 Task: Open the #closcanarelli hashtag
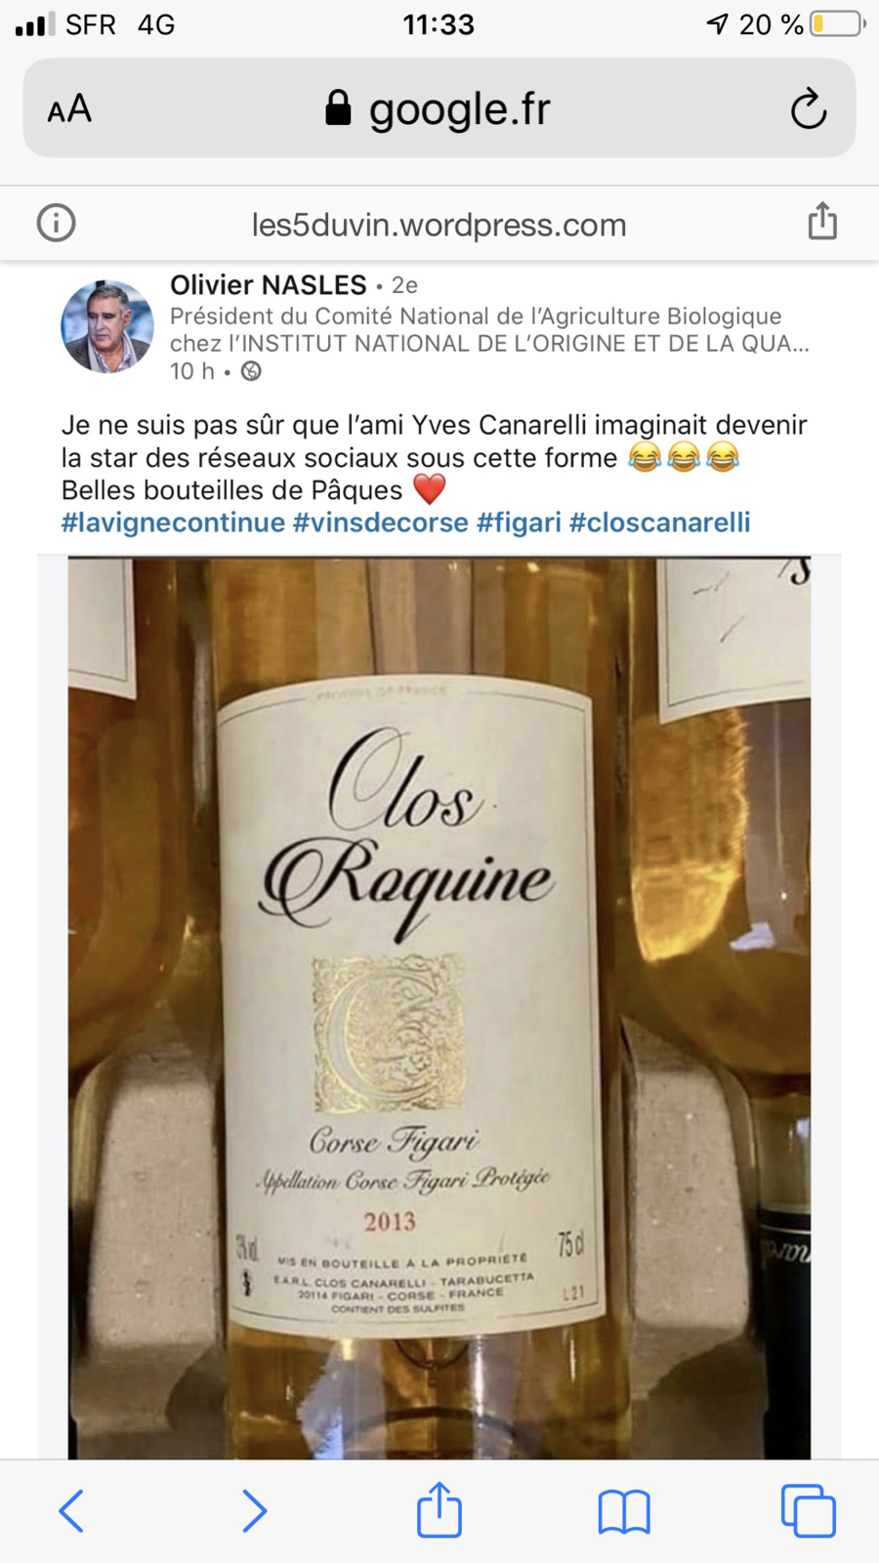tap(660, 523)
